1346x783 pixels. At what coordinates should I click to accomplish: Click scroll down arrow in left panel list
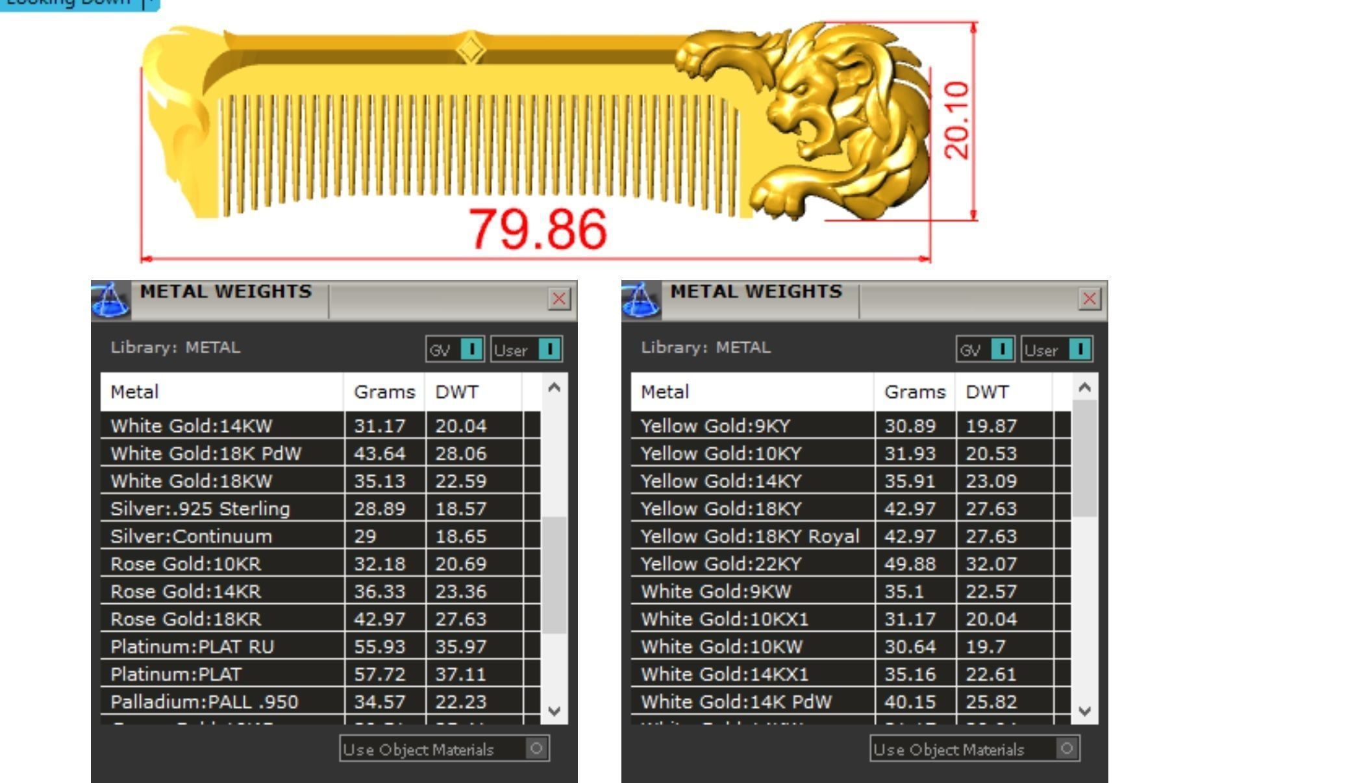pyautogui.click(x=554, y=710)
